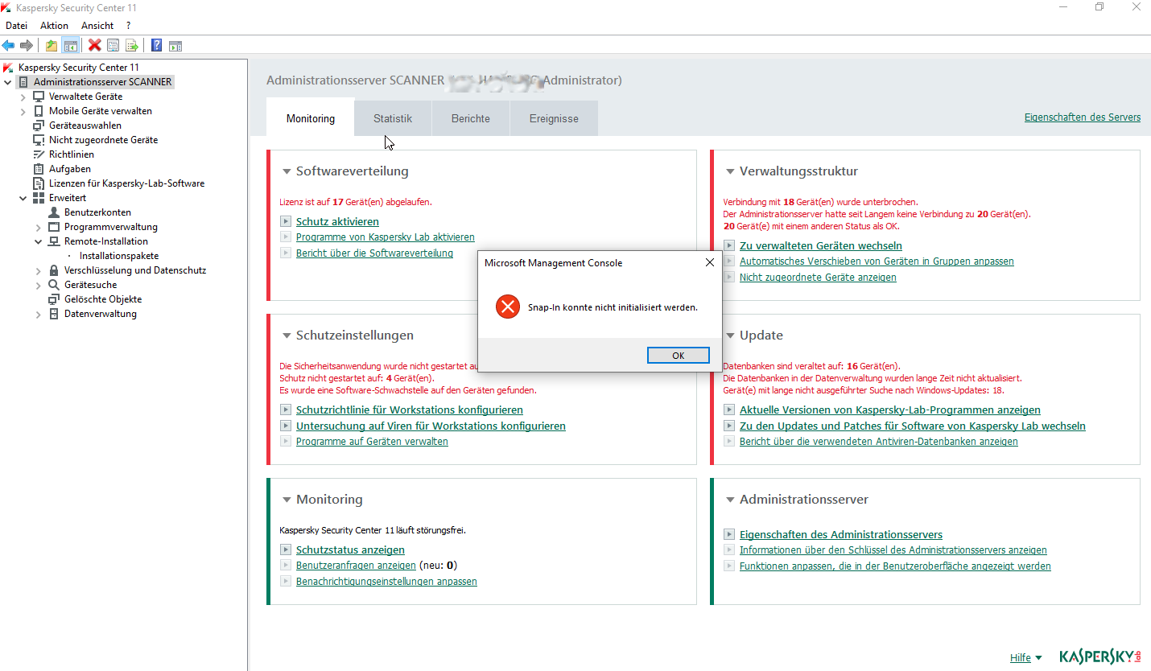Click the Remote-Installation computer icon
Screen dimensions: 1151x671
[x=54, y=241]
